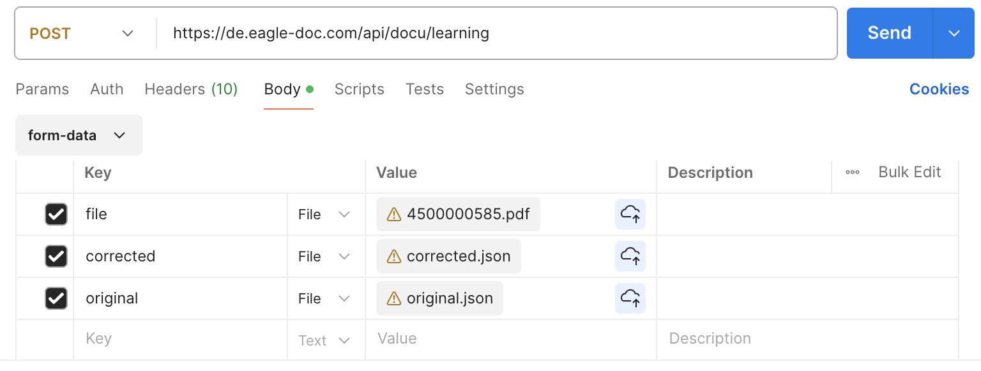Click upload icon for 4500000585.pdf row
This screenshot has width=981, height=371.
click(630, 214)
